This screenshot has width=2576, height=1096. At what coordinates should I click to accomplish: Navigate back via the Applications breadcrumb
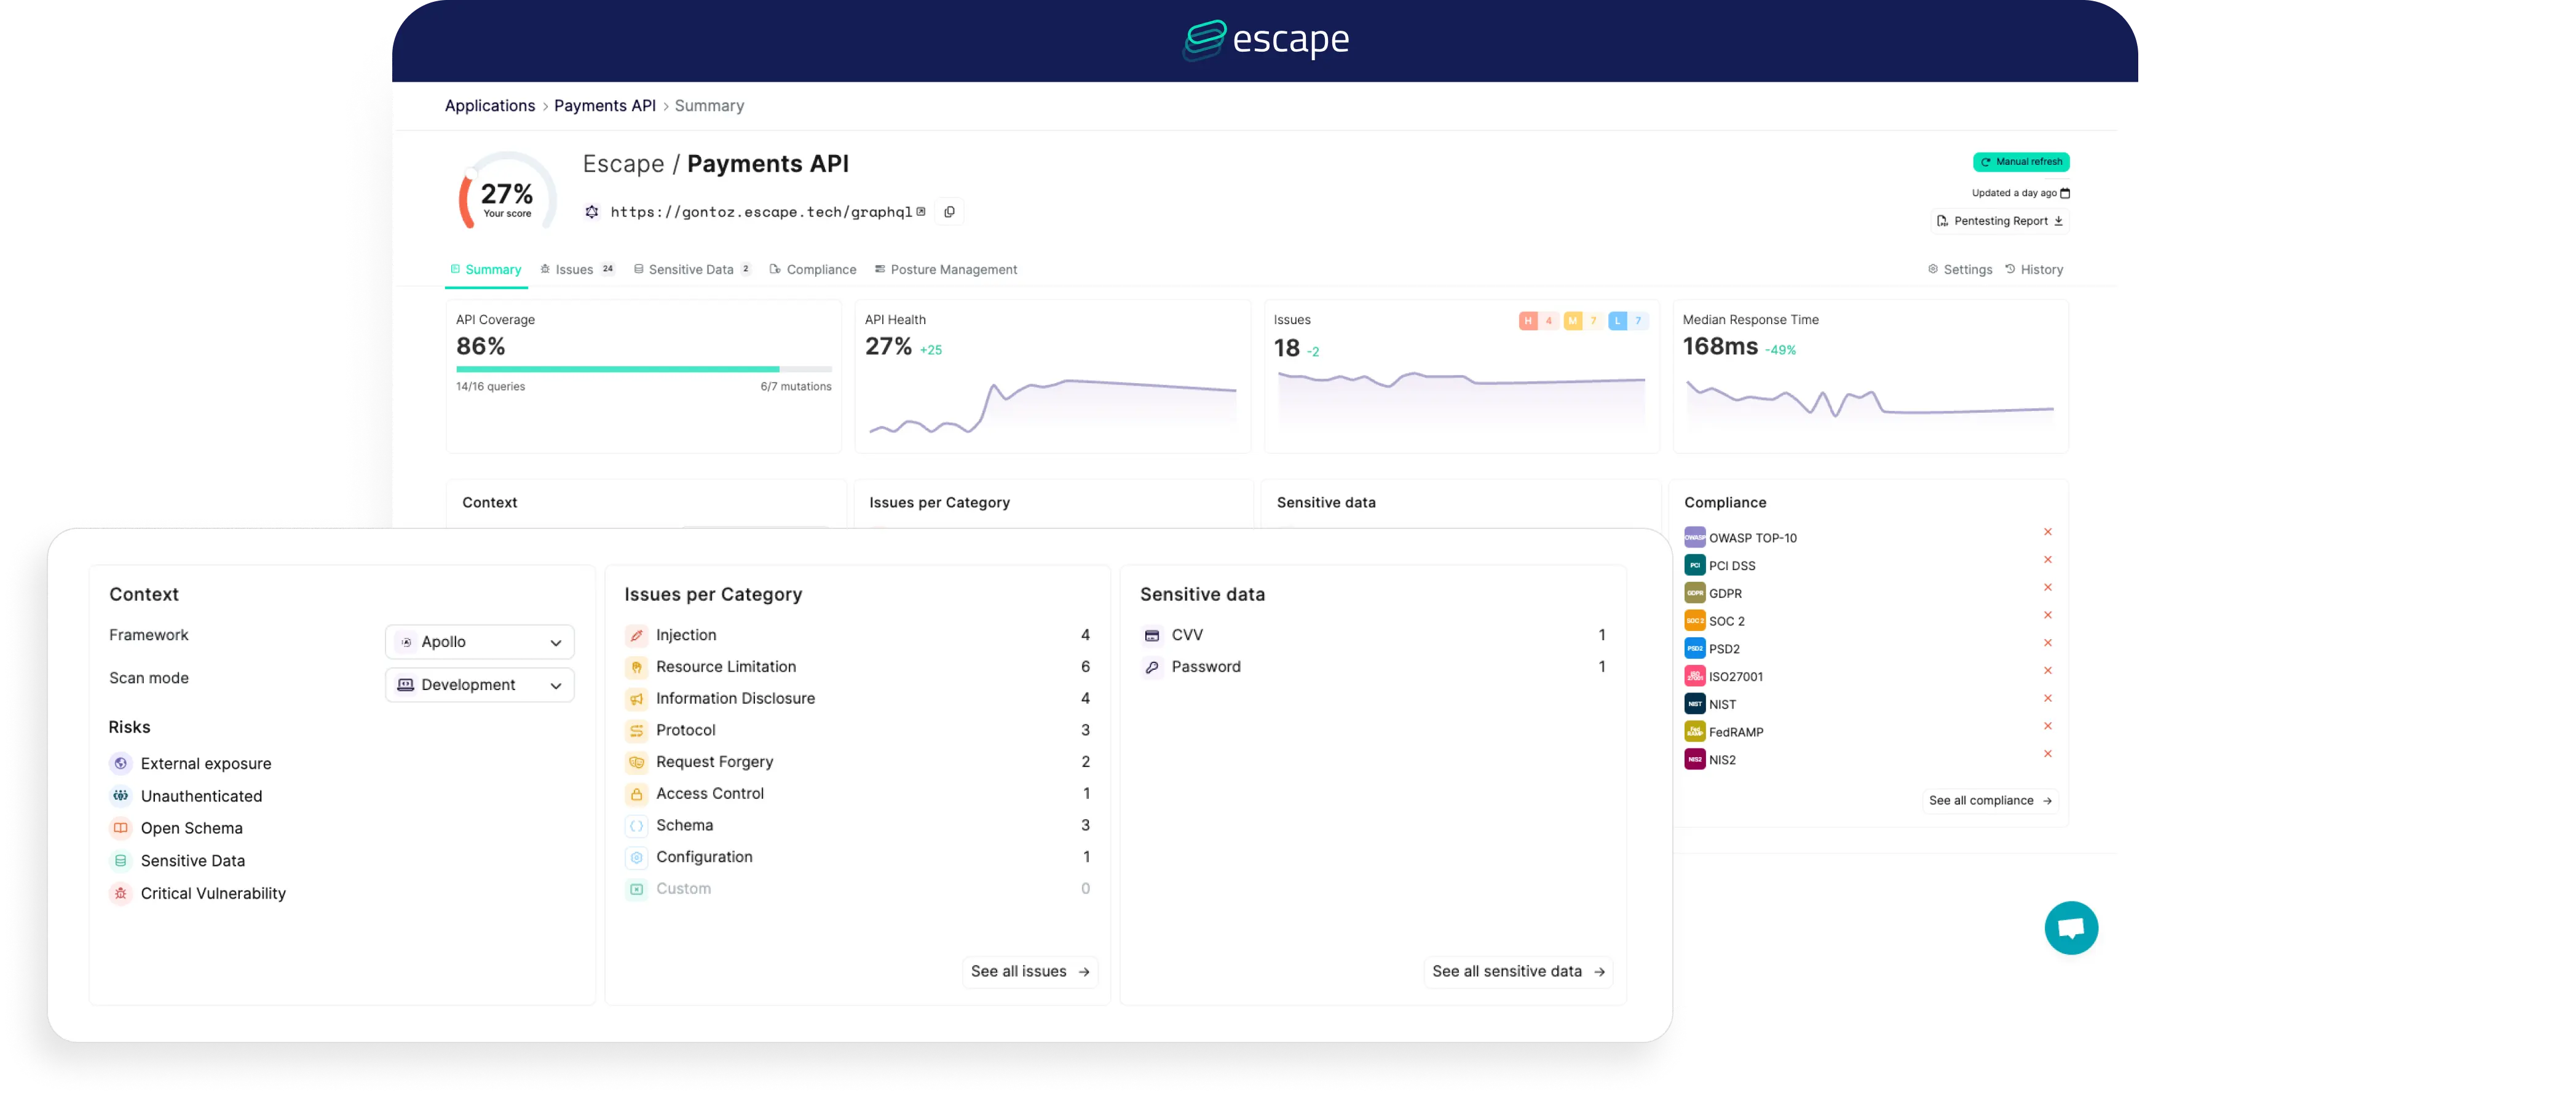click(x=490, y=105)
